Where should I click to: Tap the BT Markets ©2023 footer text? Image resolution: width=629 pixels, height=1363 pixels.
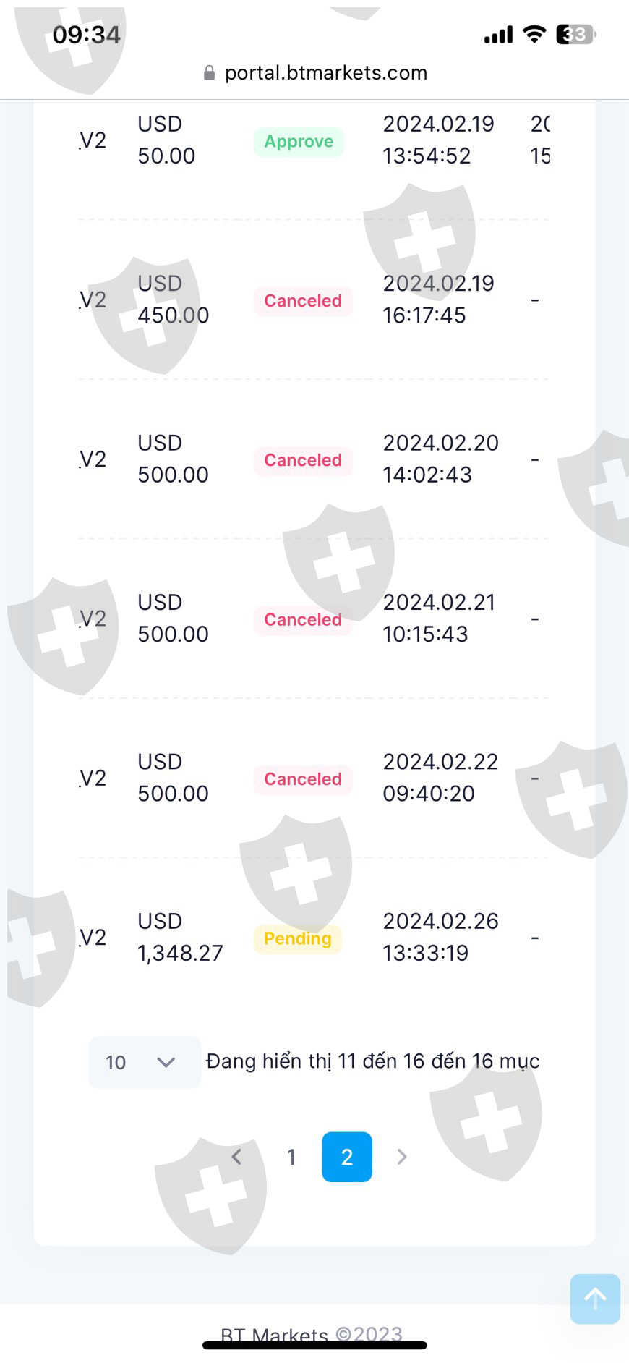pyautogui.click(x=312, y=1335)
